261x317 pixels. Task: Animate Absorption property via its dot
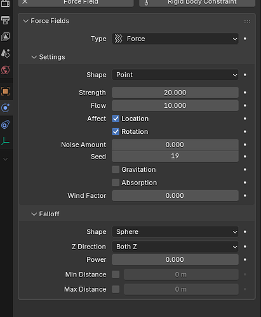coord(245,183)
